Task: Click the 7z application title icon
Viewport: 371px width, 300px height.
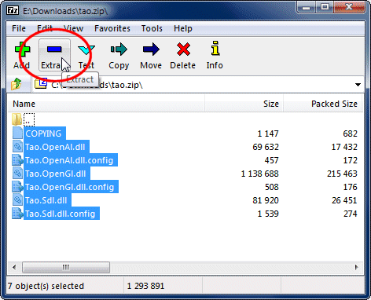Action: [13, 10]
